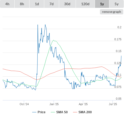This screenshot has height=119, width=124.
Task: Toggle SMA 200 legend entry
Action: [85, 112]
